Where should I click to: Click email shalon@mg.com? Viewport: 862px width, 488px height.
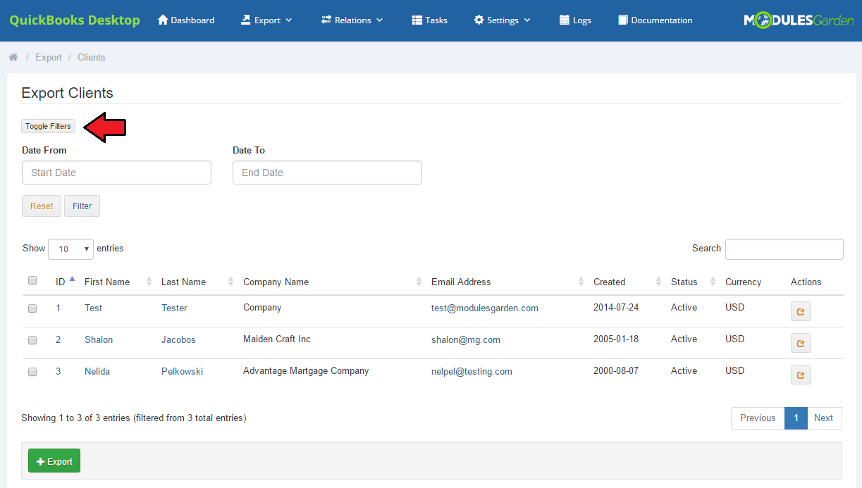(x=466, y=339)
